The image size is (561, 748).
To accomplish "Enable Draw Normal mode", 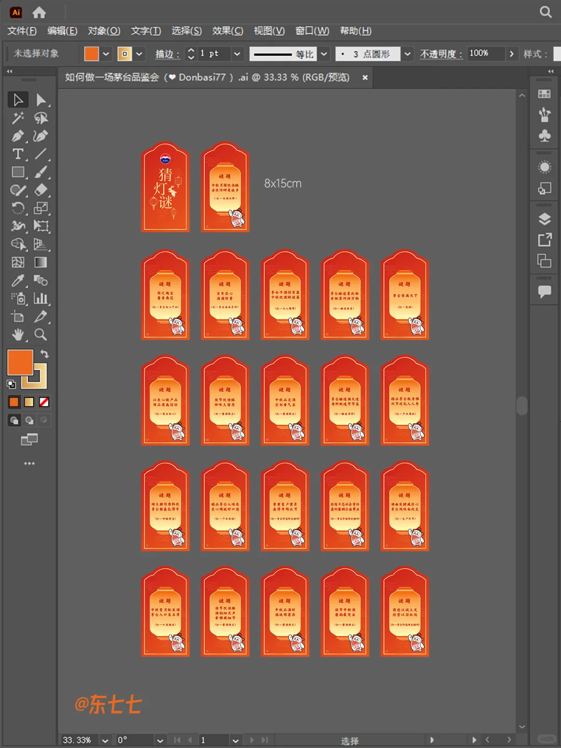I will [x=14, y=420].
